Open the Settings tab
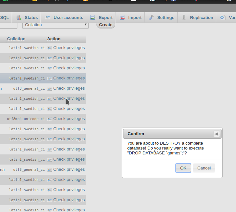The height and width of the screenshot is (212, 236). pos(161,18)
